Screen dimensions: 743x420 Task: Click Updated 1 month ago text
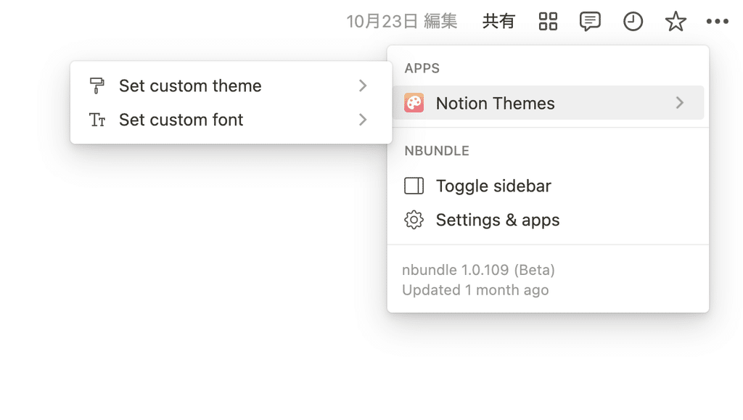tap(475, 289)
